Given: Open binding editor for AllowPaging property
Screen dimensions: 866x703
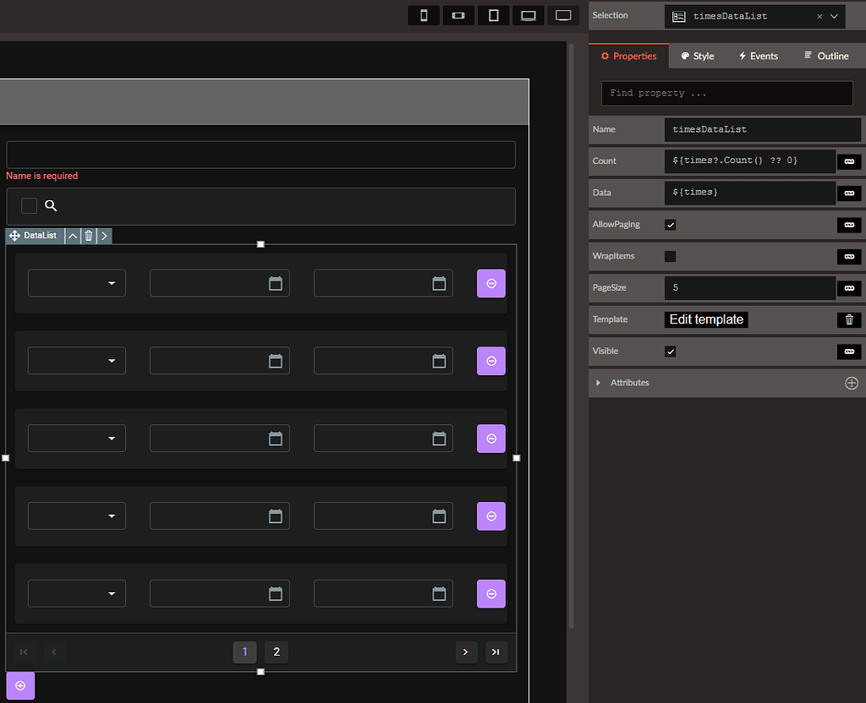Looking at the screenshot, I should (x=849, y=225).
